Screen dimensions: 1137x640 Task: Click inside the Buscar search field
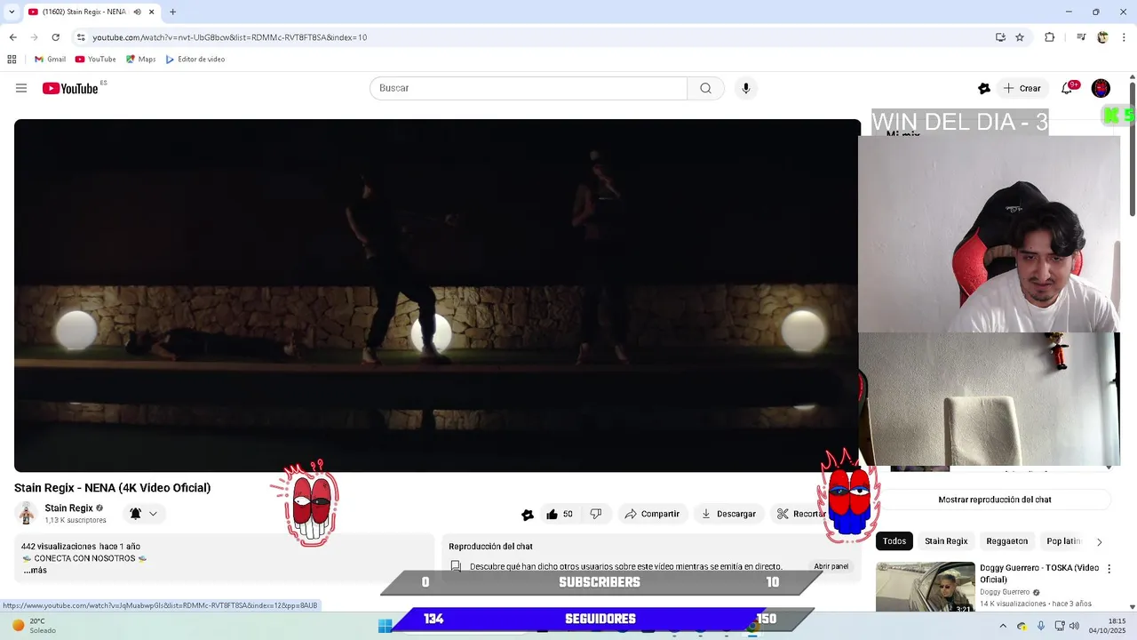tap(529, 88)
